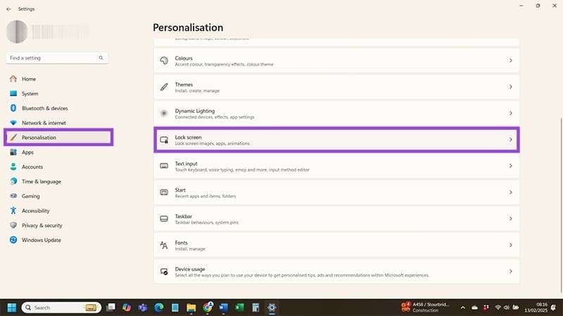Click the search magnifier icon in Find a setting

(x=101, y=58)
